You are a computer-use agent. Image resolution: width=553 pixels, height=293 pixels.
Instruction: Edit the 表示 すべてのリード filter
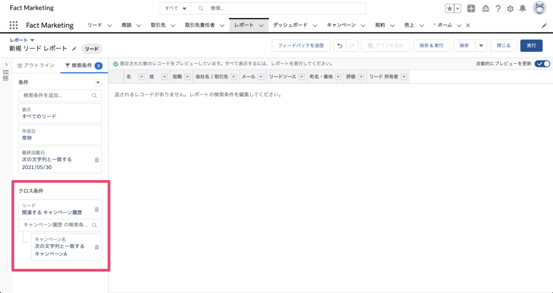point(60,113)
